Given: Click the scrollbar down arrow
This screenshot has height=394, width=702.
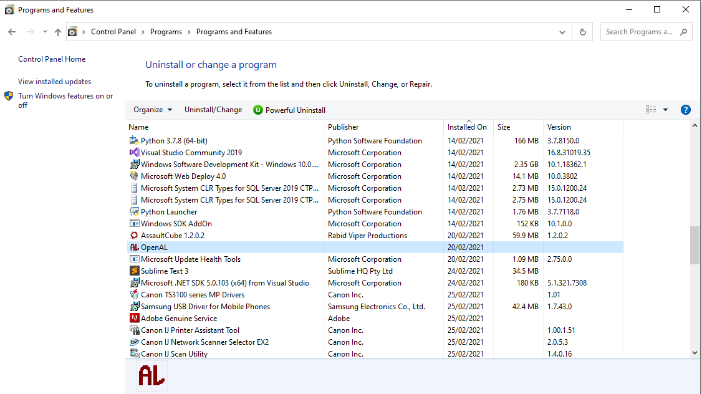Looking at the screenshot, I should pyautogui.click(x=695, y=353).
